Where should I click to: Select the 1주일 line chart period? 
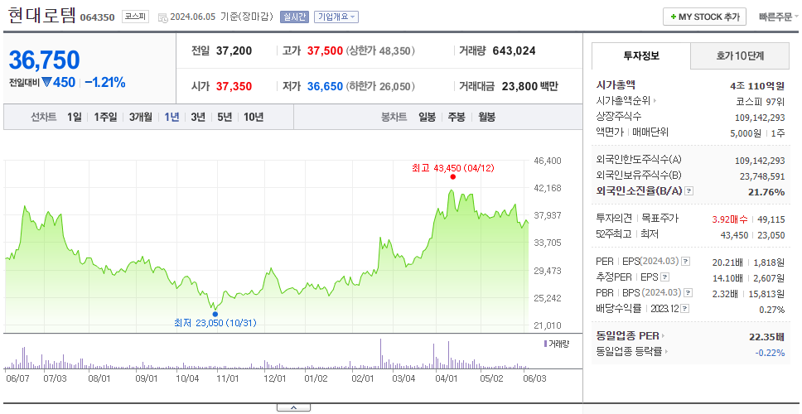click(x=105, y=117)
